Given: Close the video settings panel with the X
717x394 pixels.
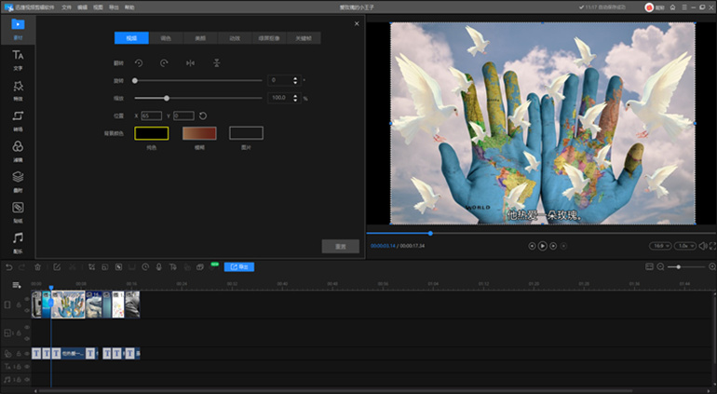Looking at the screenshot, I should 357,24.
